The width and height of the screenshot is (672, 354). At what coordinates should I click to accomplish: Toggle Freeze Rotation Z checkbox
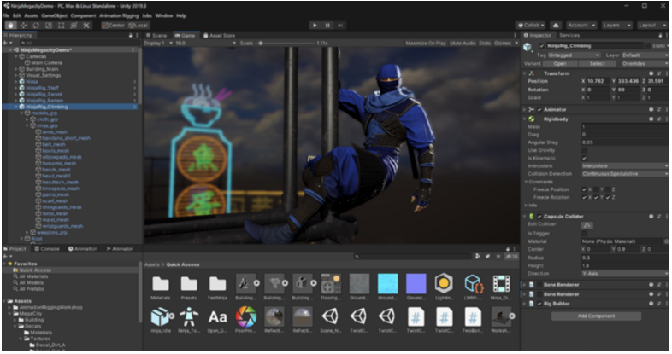coord(608,198)
